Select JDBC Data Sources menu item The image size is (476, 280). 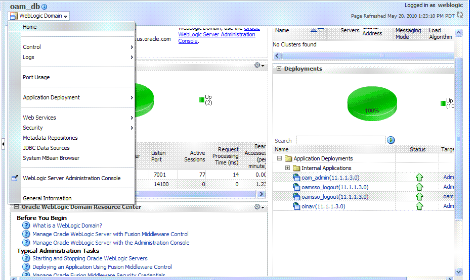point(77,148)
